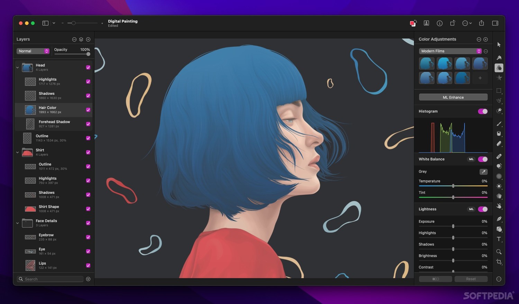Click the Temperature slider handle
This screenshot has height=304, width=519.
click(453, 186)
